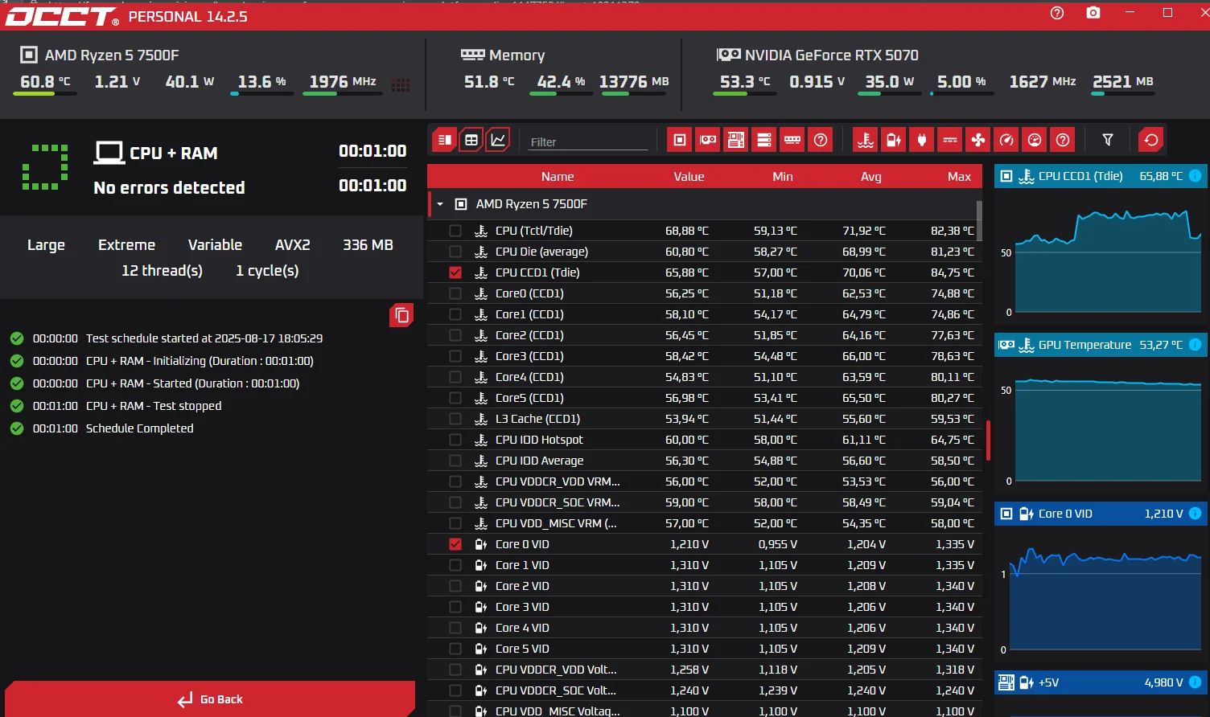The image size is (1210, 717).
Task: Sort sensors by the Min column
Action: point(783,177)
